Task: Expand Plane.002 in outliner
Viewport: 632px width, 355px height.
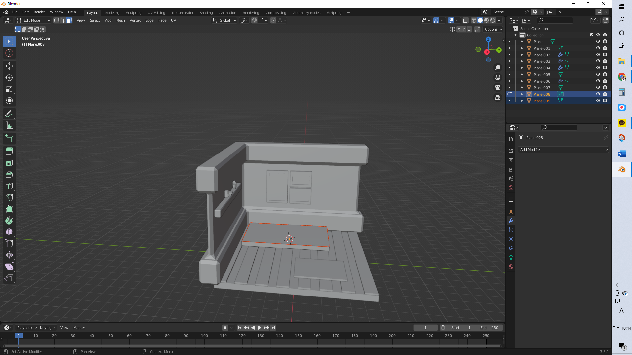Action: [522, 55]
